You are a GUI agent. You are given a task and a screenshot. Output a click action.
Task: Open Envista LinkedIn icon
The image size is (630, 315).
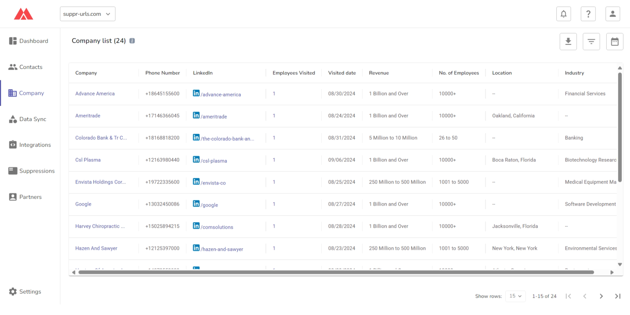click(196, 182)
